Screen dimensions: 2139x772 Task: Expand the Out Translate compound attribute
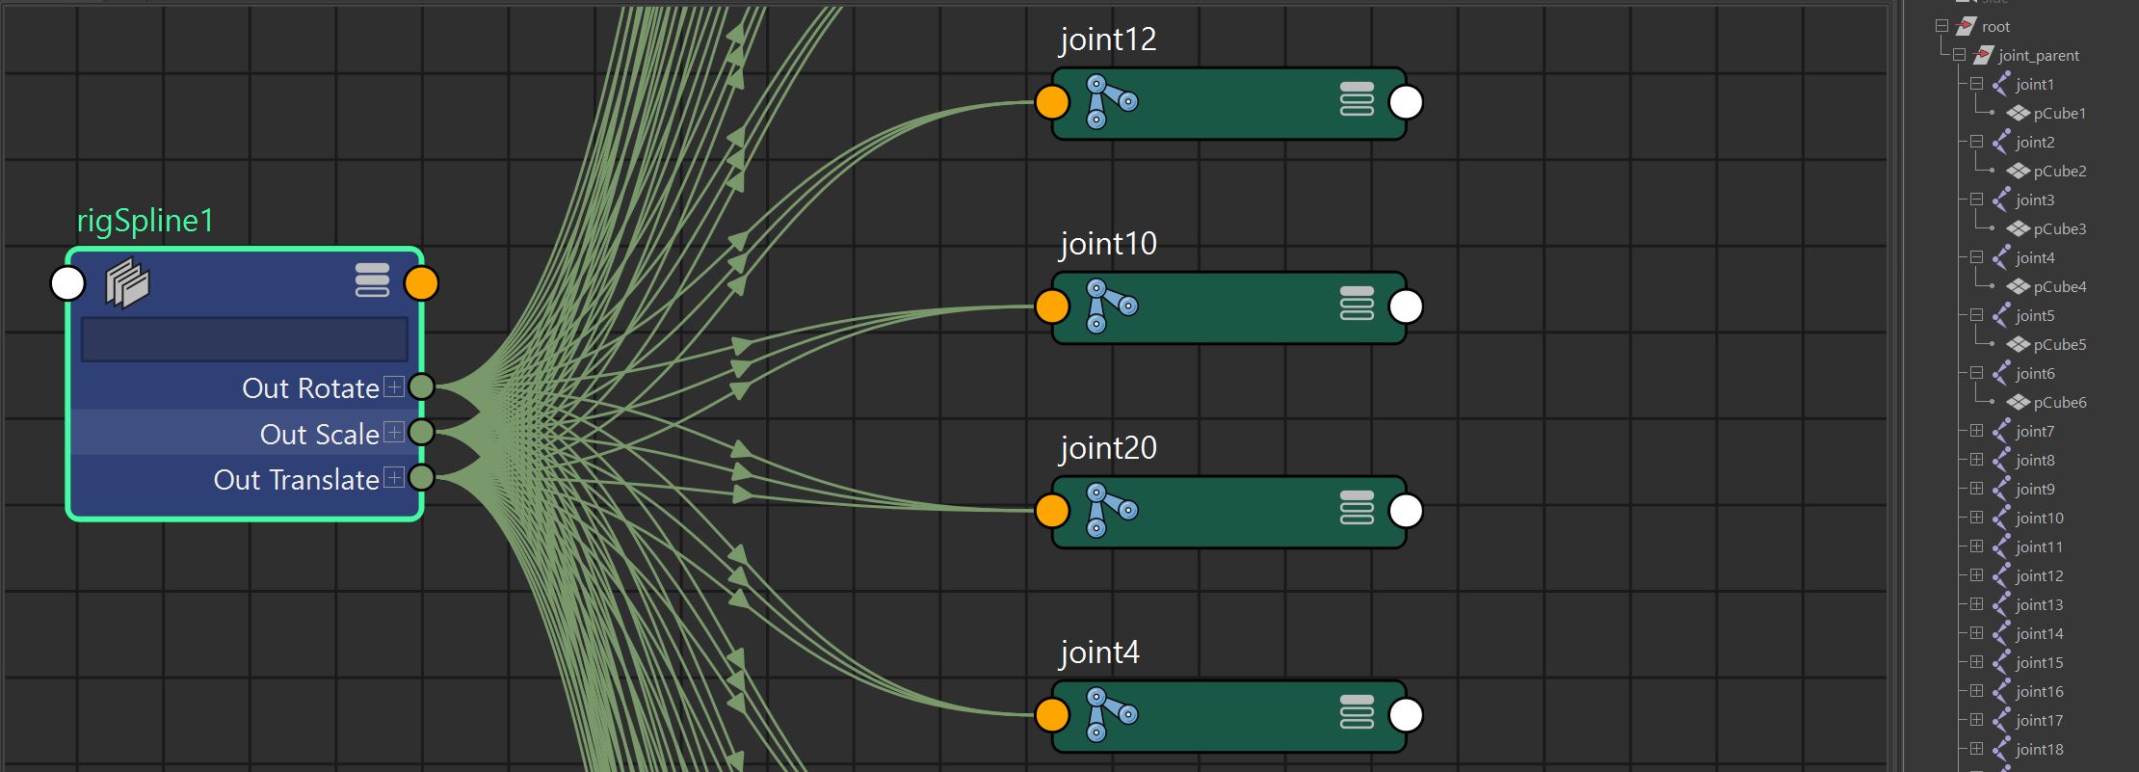tap(394, 477)
